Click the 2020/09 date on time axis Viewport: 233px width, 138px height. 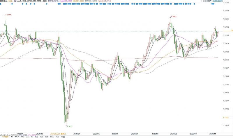click(x=174, y=134)
